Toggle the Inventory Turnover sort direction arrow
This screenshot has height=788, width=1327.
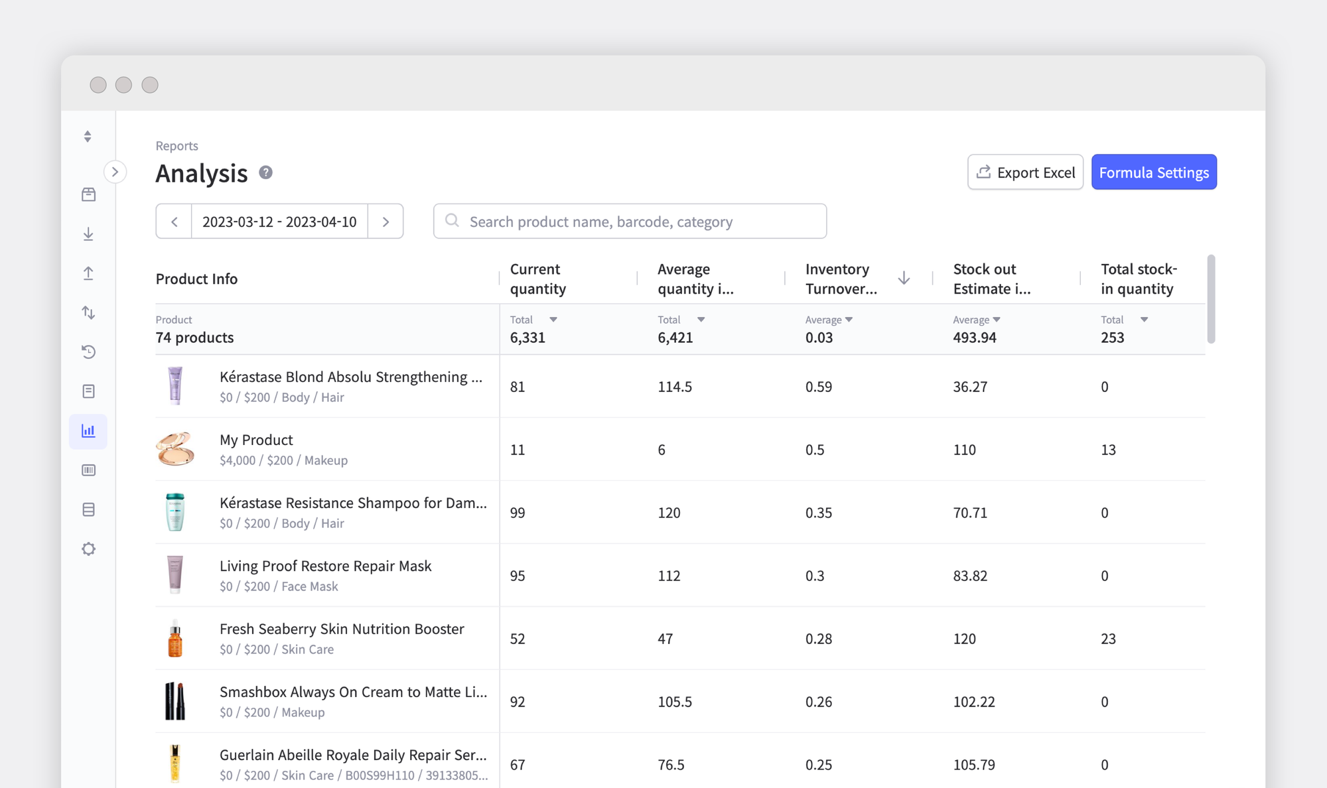coord(904,278)
